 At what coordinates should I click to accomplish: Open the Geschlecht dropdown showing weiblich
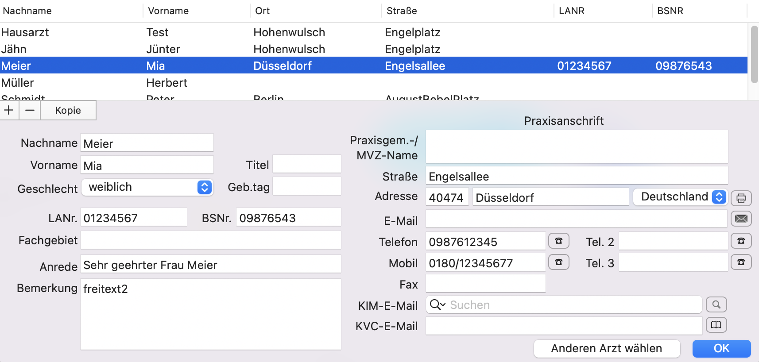coord(147,187)
